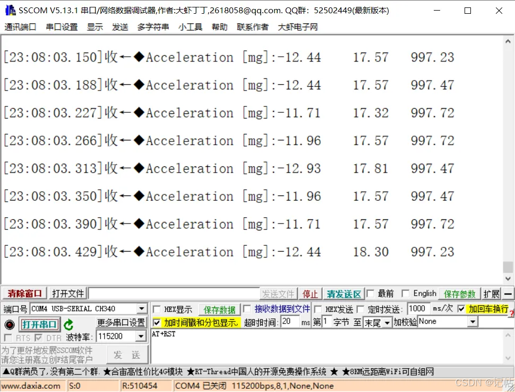Click the R:510454 receive counter

[140, 386]
